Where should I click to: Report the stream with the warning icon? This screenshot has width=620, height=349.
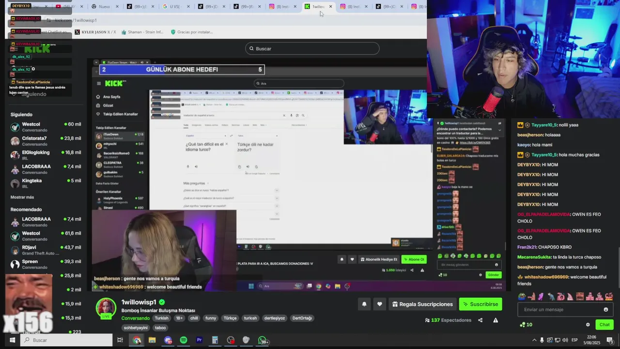[x=496, y=320]
